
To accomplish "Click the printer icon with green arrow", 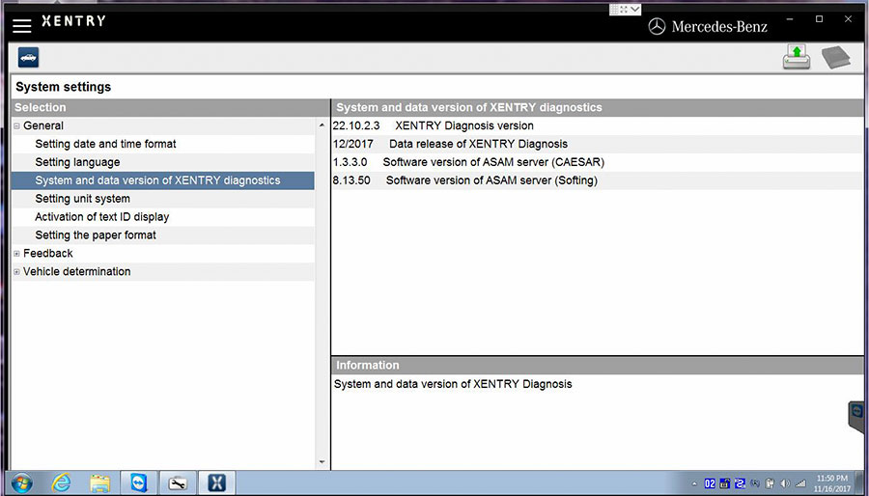I will pyautogui.click(x=797, y=58).
